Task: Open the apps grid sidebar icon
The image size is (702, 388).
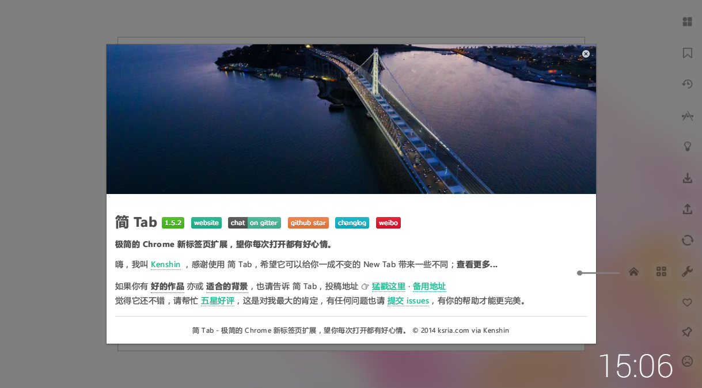Action: 687,22
